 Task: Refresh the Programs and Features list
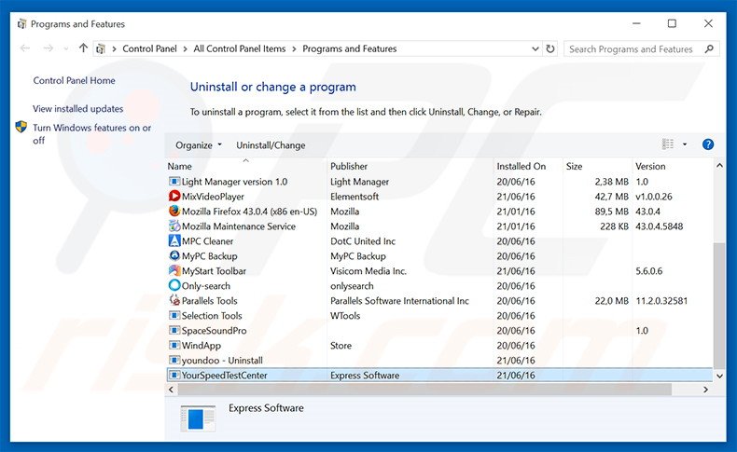tap(549, 48)
